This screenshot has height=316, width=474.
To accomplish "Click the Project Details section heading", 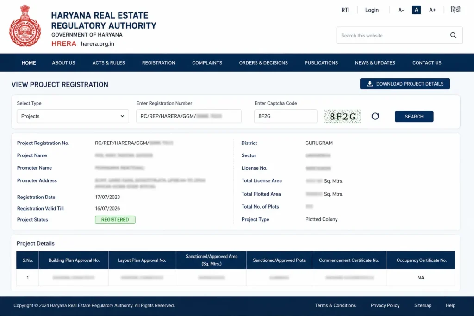I will point(35,243).
